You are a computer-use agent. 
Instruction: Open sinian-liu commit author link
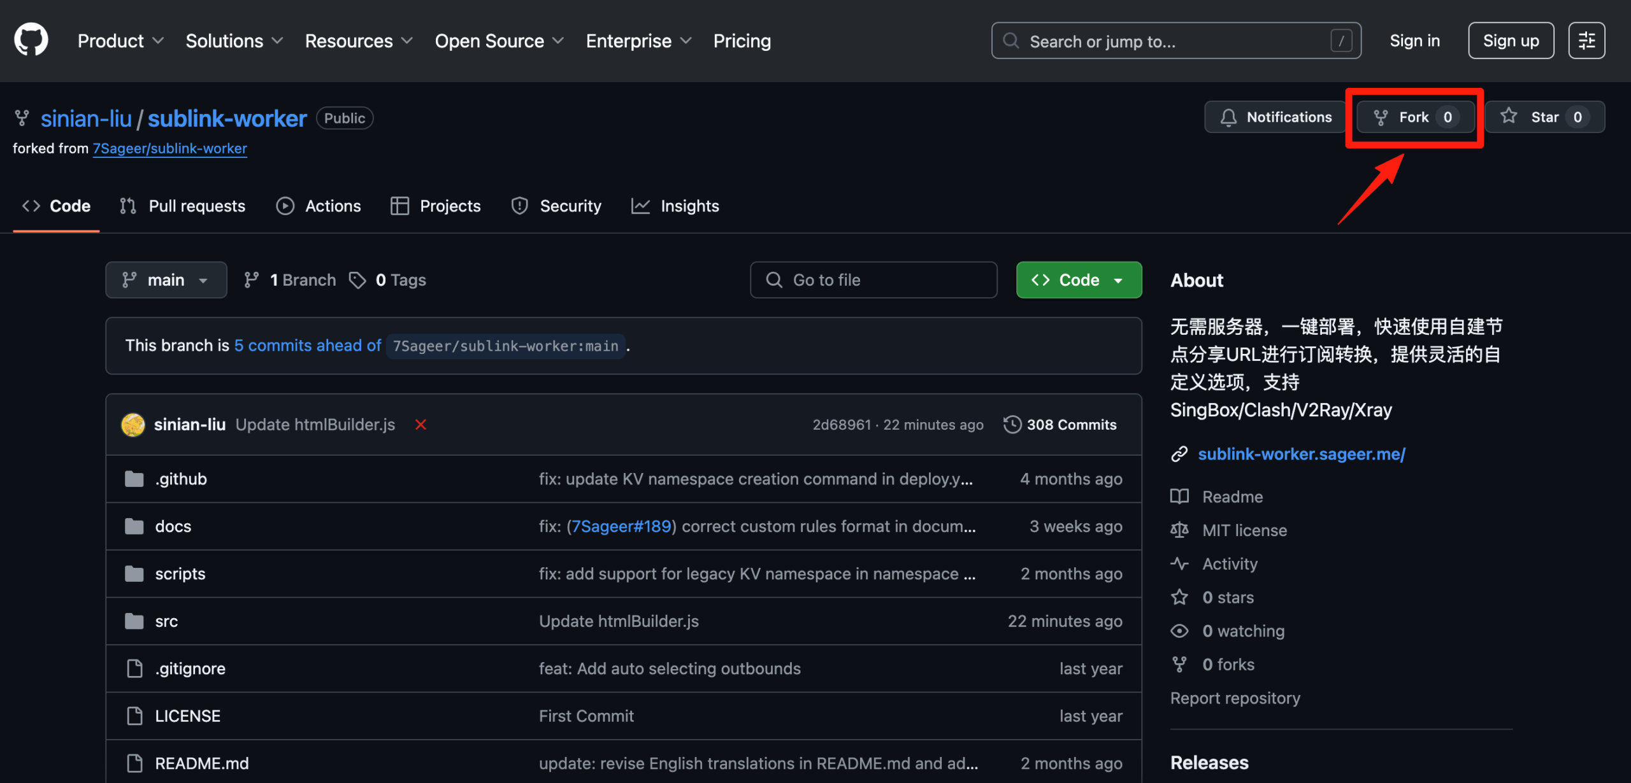190,425
